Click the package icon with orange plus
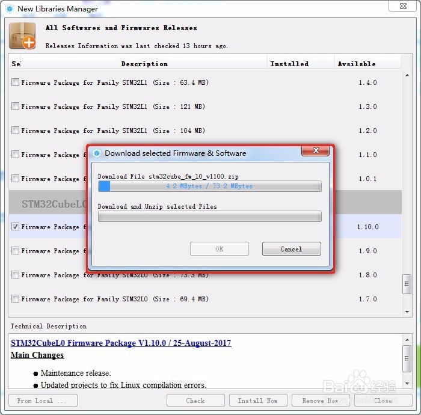The width and height of the screenshot is (421, 415). point(22,36)
